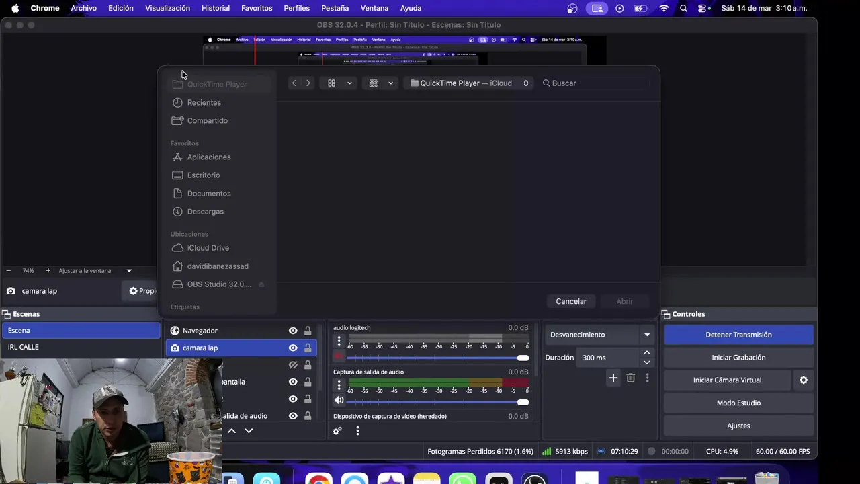The image size is (860, 484).
Task: Hide the Navegador source
Action: click(x=293, y=331)
